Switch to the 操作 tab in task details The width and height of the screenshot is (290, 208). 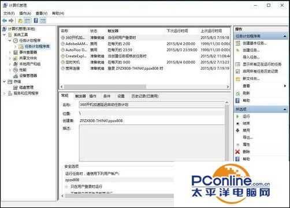(93, 96)
